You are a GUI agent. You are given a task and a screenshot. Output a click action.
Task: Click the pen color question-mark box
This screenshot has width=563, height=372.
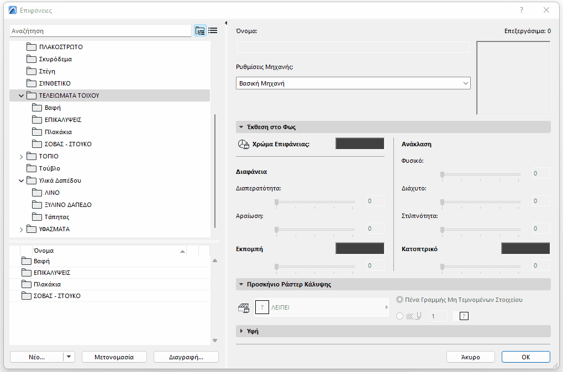pos(464,316)
